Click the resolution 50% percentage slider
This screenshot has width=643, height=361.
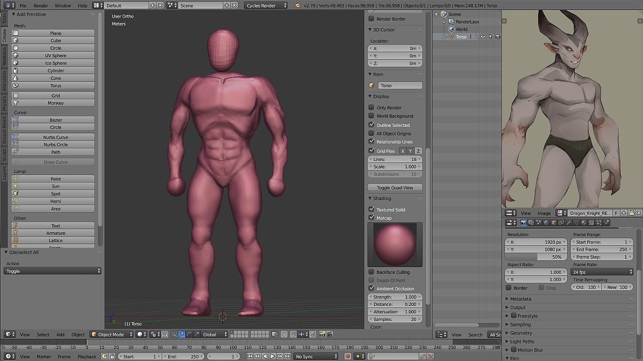coord(537,257)
